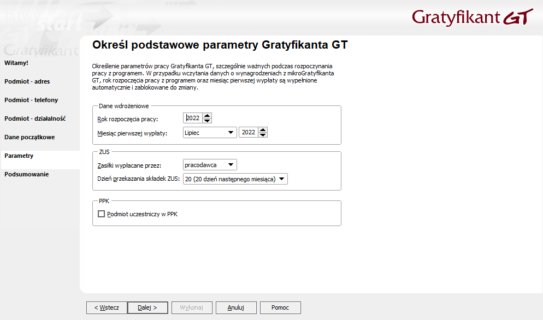Open help via Pomoc button
543x320 pixels.
[x=280, y=307]
